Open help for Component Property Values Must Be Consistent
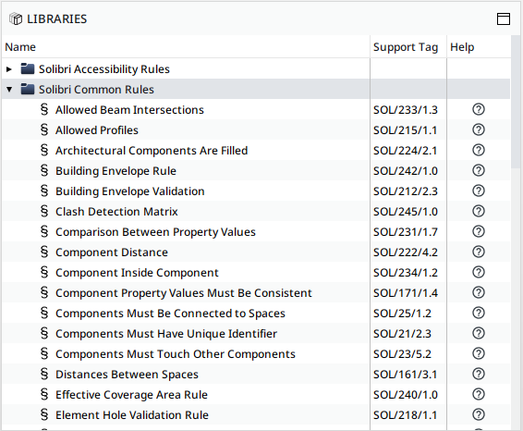The height and width of the screenshot is (431, 523). pos(479,293)
